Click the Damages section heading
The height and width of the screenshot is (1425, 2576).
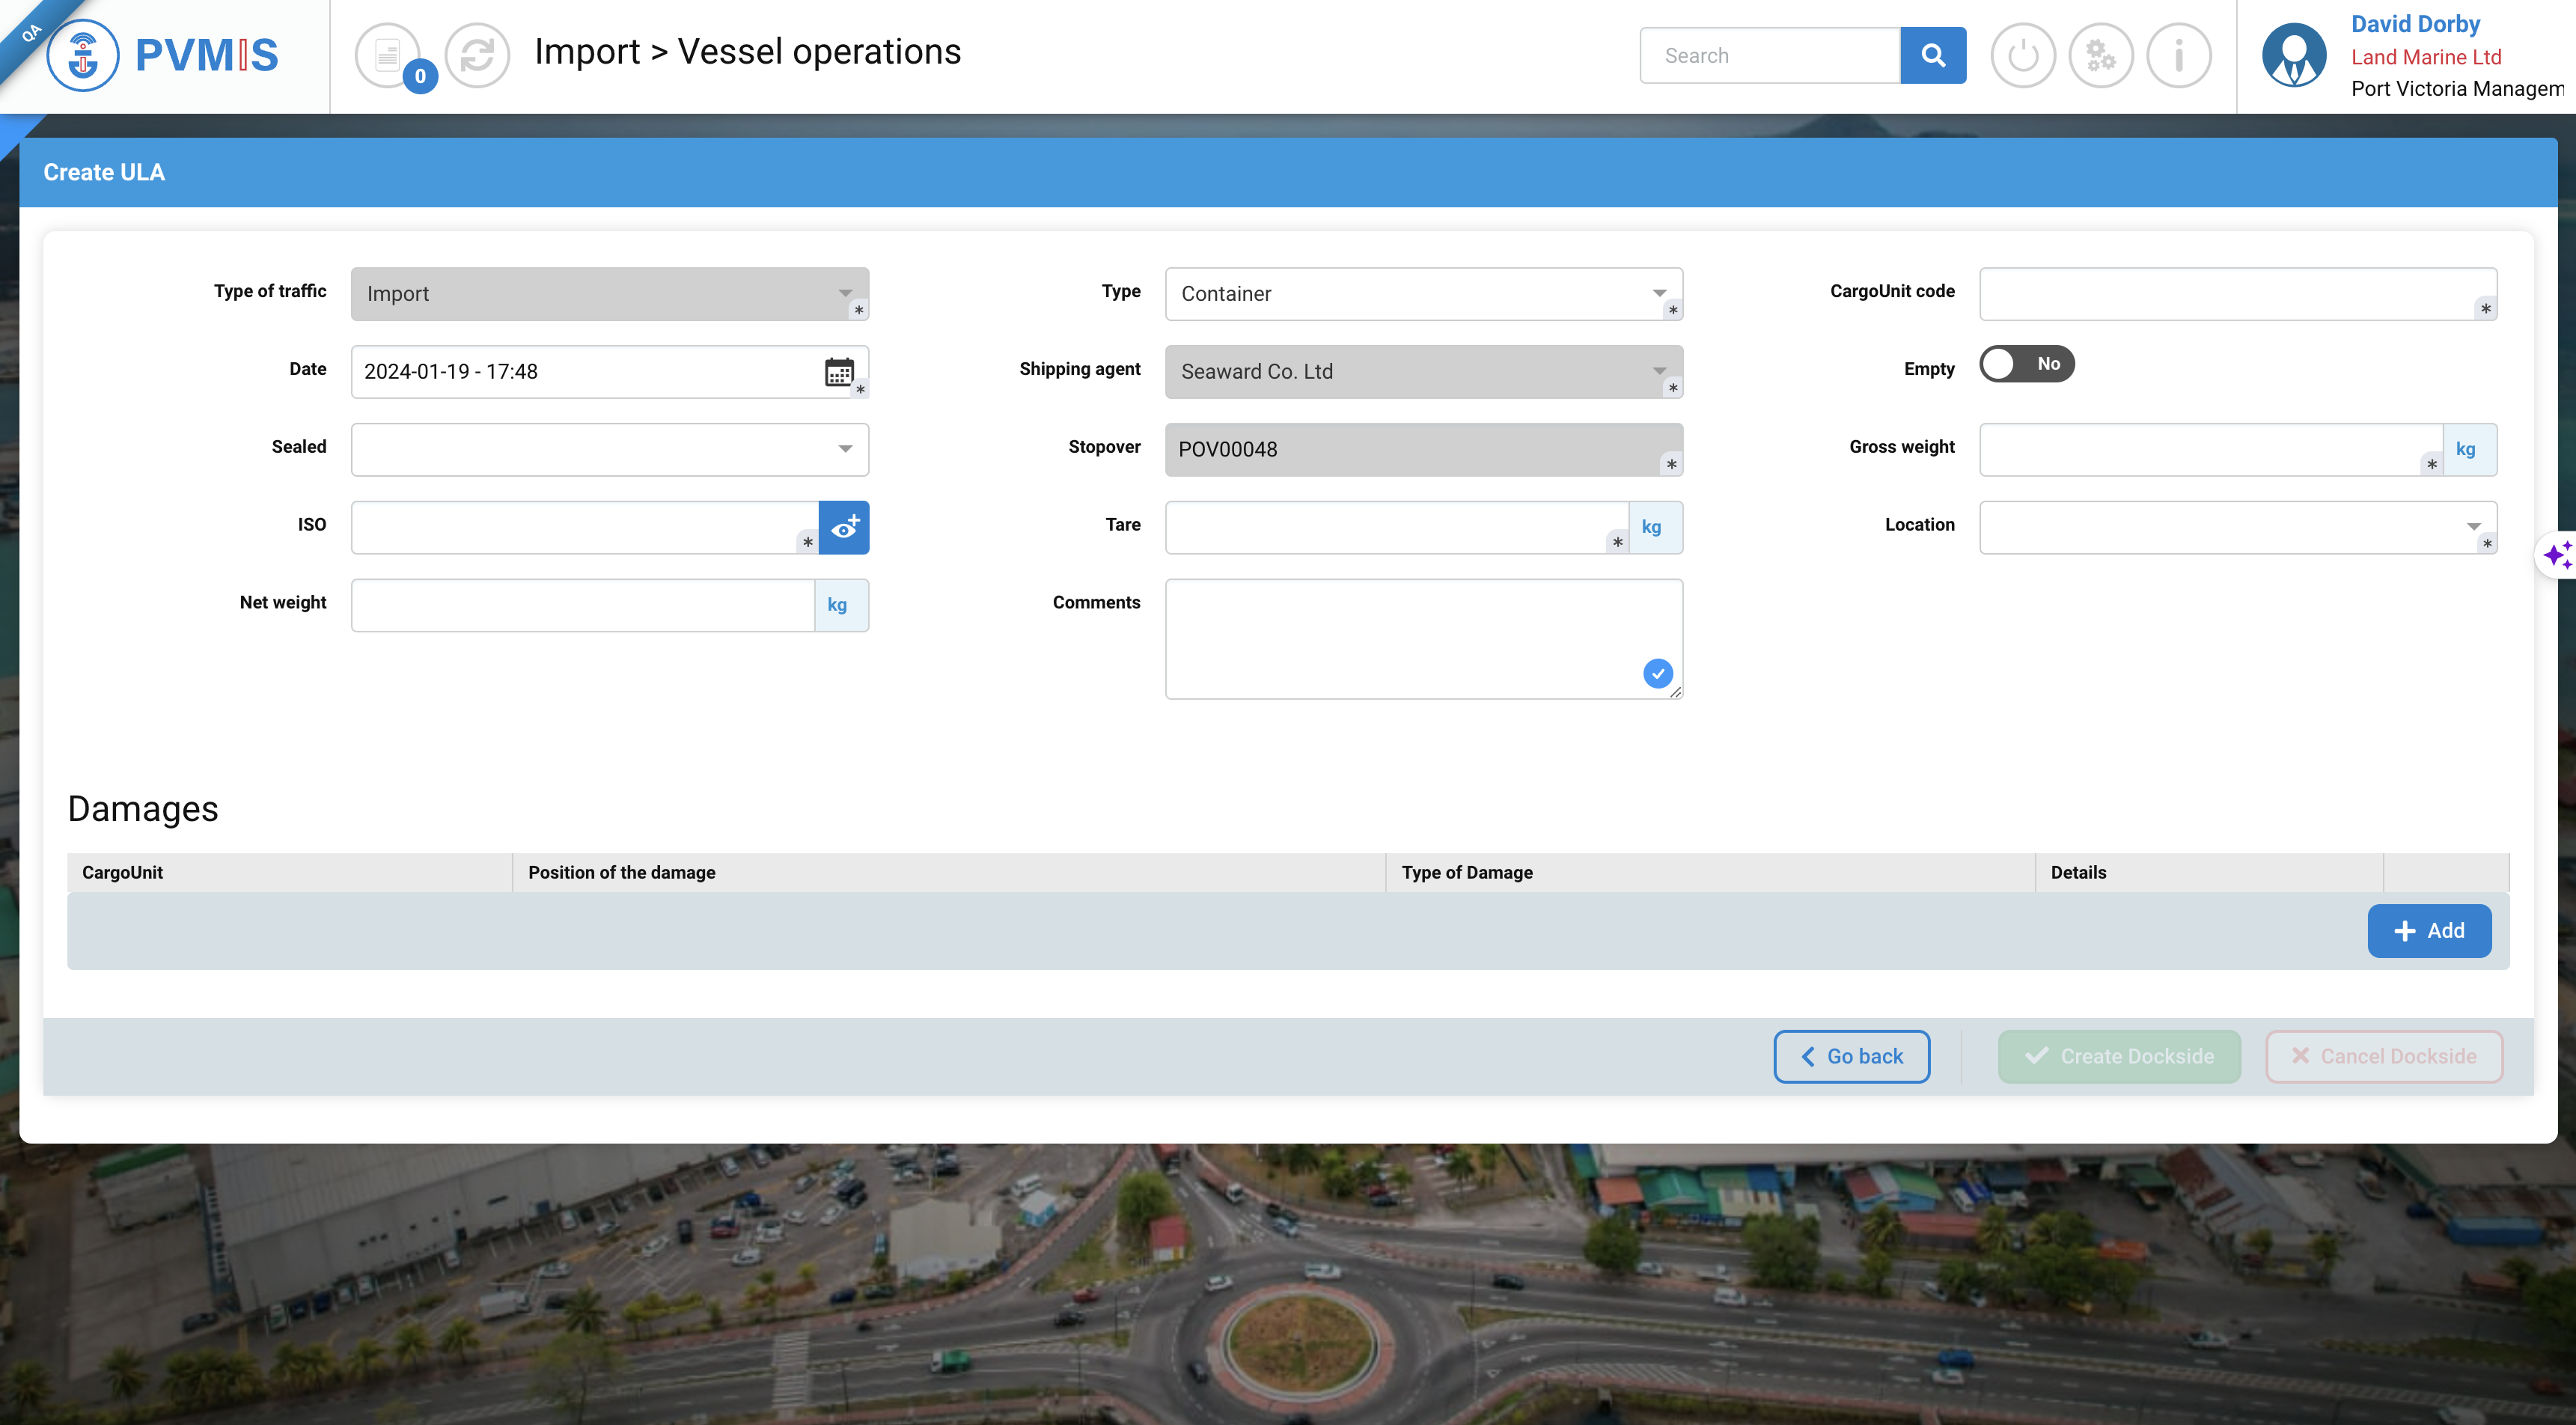tap(143, 808)
